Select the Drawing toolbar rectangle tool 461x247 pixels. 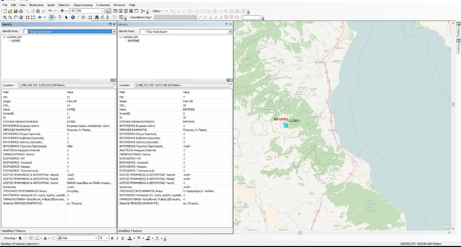click(x=37, y=238)
